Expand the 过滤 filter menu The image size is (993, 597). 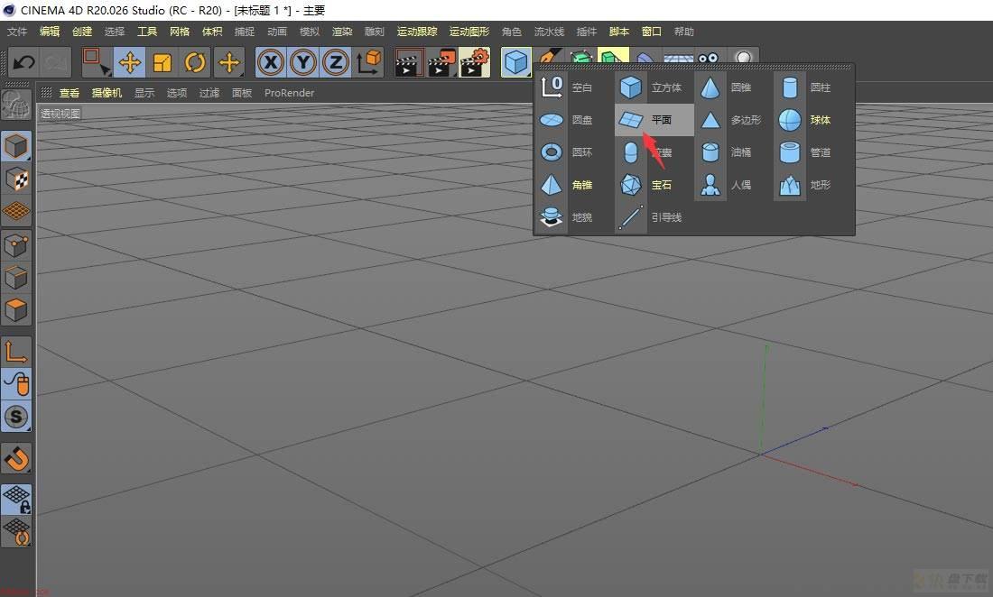(209, 93)
